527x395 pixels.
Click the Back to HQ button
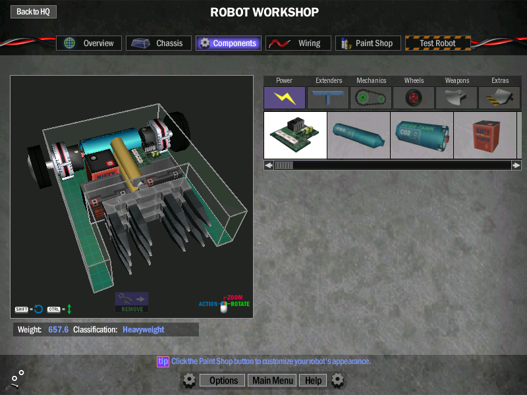pyautogui.click(x=34, y=12)
